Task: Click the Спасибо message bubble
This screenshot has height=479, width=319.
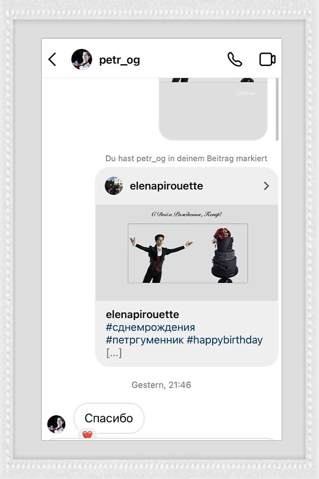Action: point(109,418)
